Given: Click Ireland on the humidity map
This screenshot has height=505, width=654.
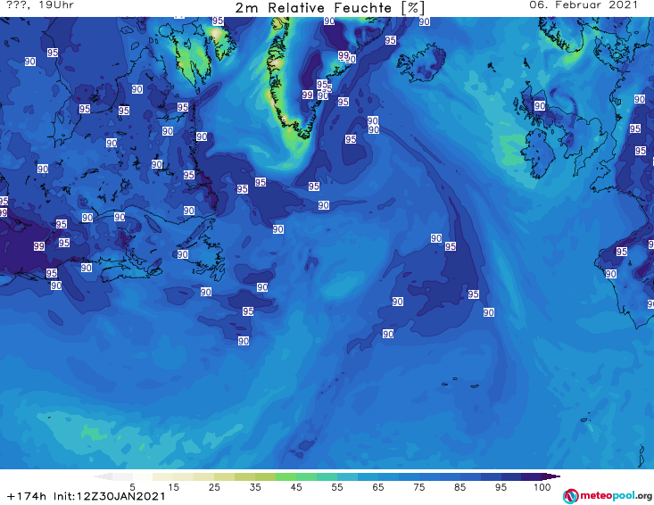Looking at the screenshot, I should point(539,153).
